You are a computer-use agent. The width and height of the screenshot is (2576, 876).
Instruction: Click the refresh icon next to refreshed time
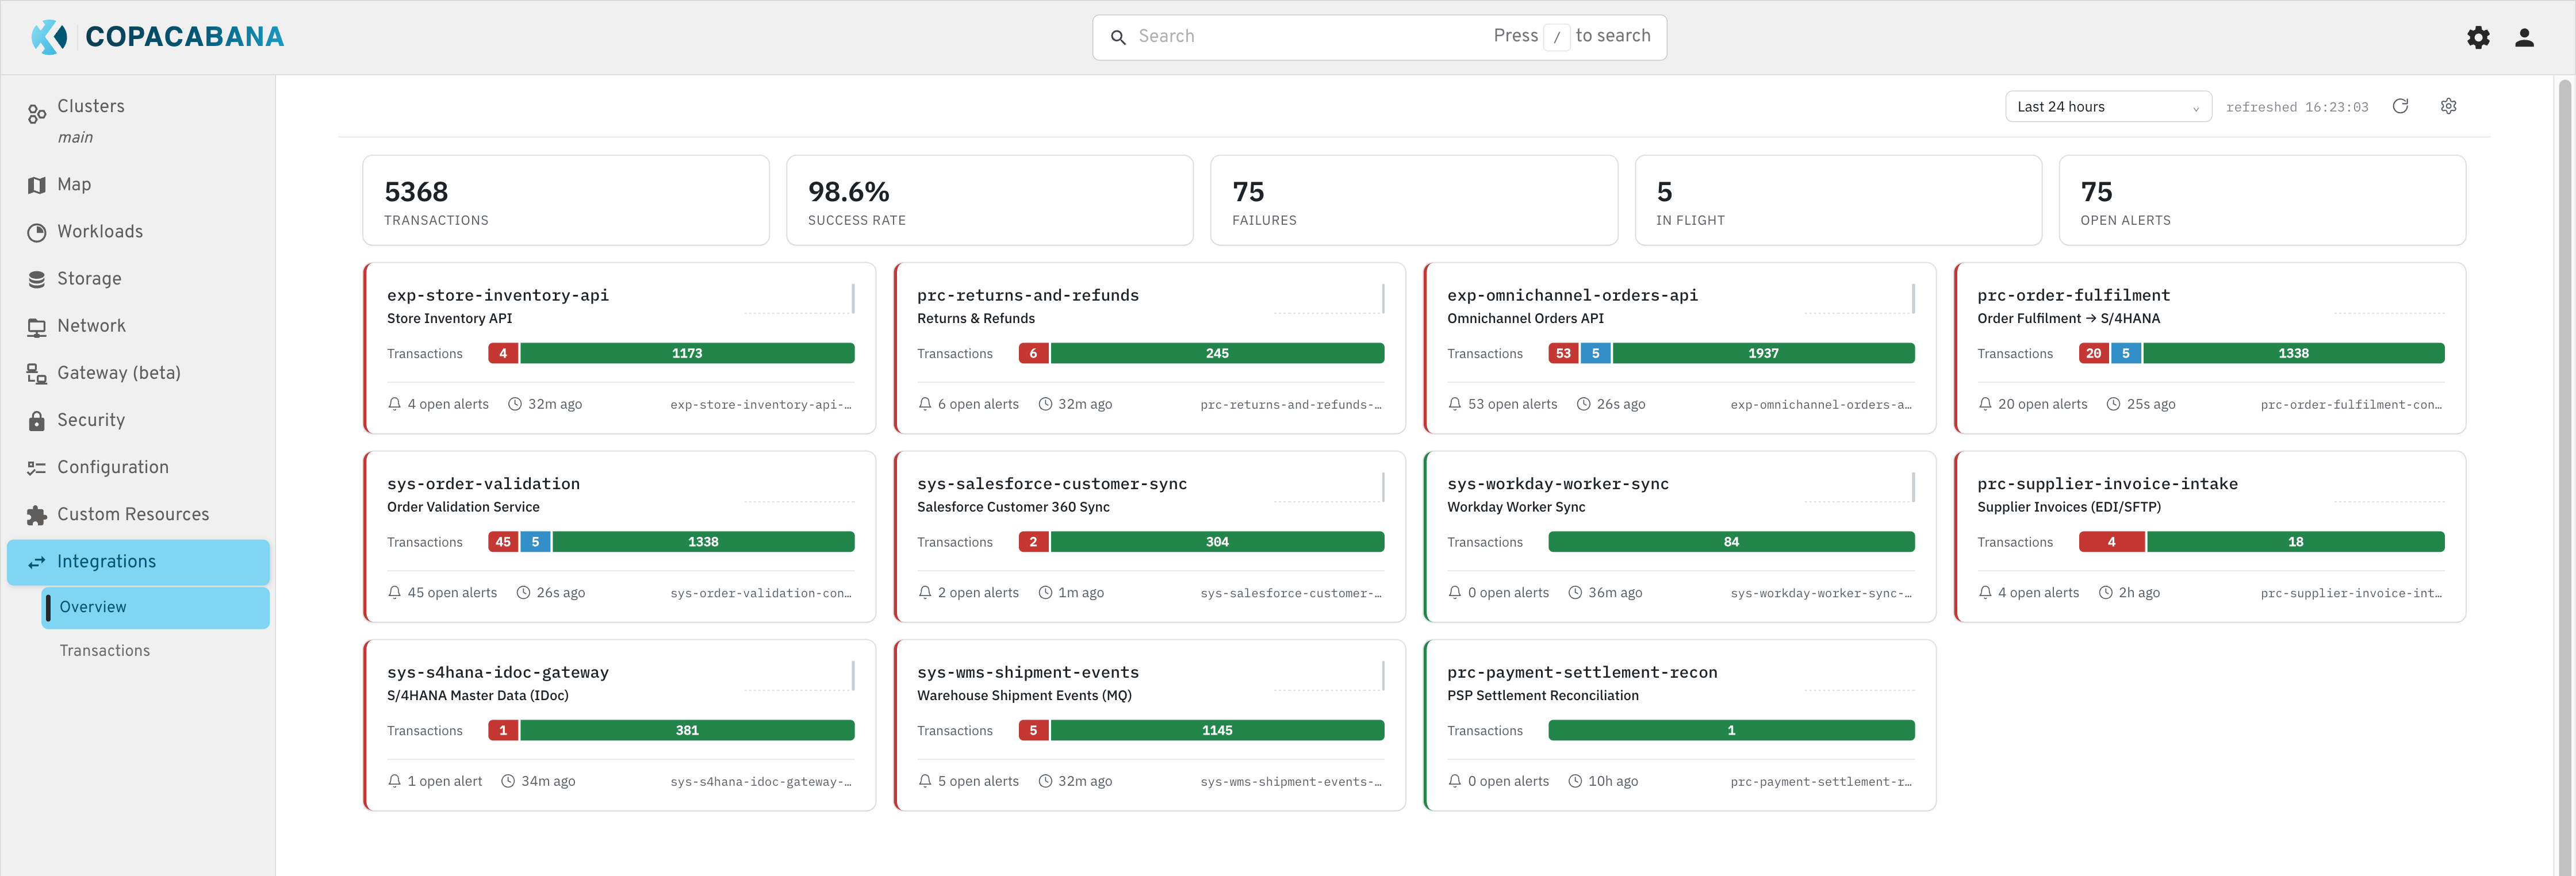[2400, 106]
